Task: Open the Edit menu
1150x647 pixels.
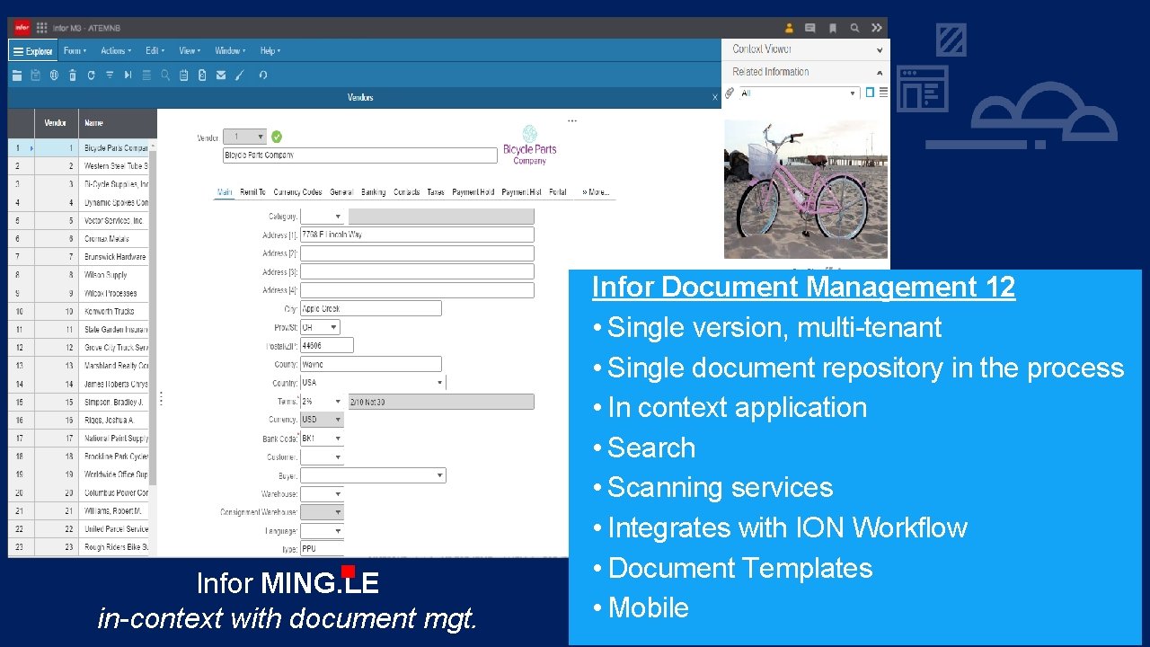Action: pyautogui.click(x=155, y=51)
